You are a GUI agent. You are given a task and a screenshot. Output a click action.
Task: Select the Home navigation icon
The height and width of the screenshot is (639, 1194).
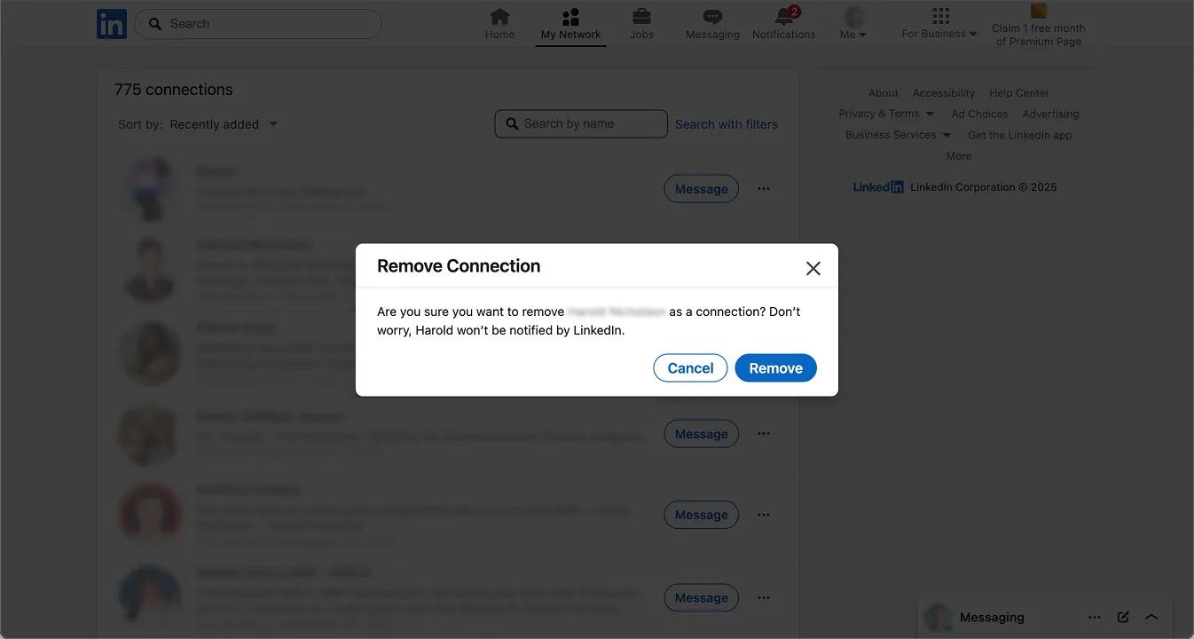[x=499, y=18]
